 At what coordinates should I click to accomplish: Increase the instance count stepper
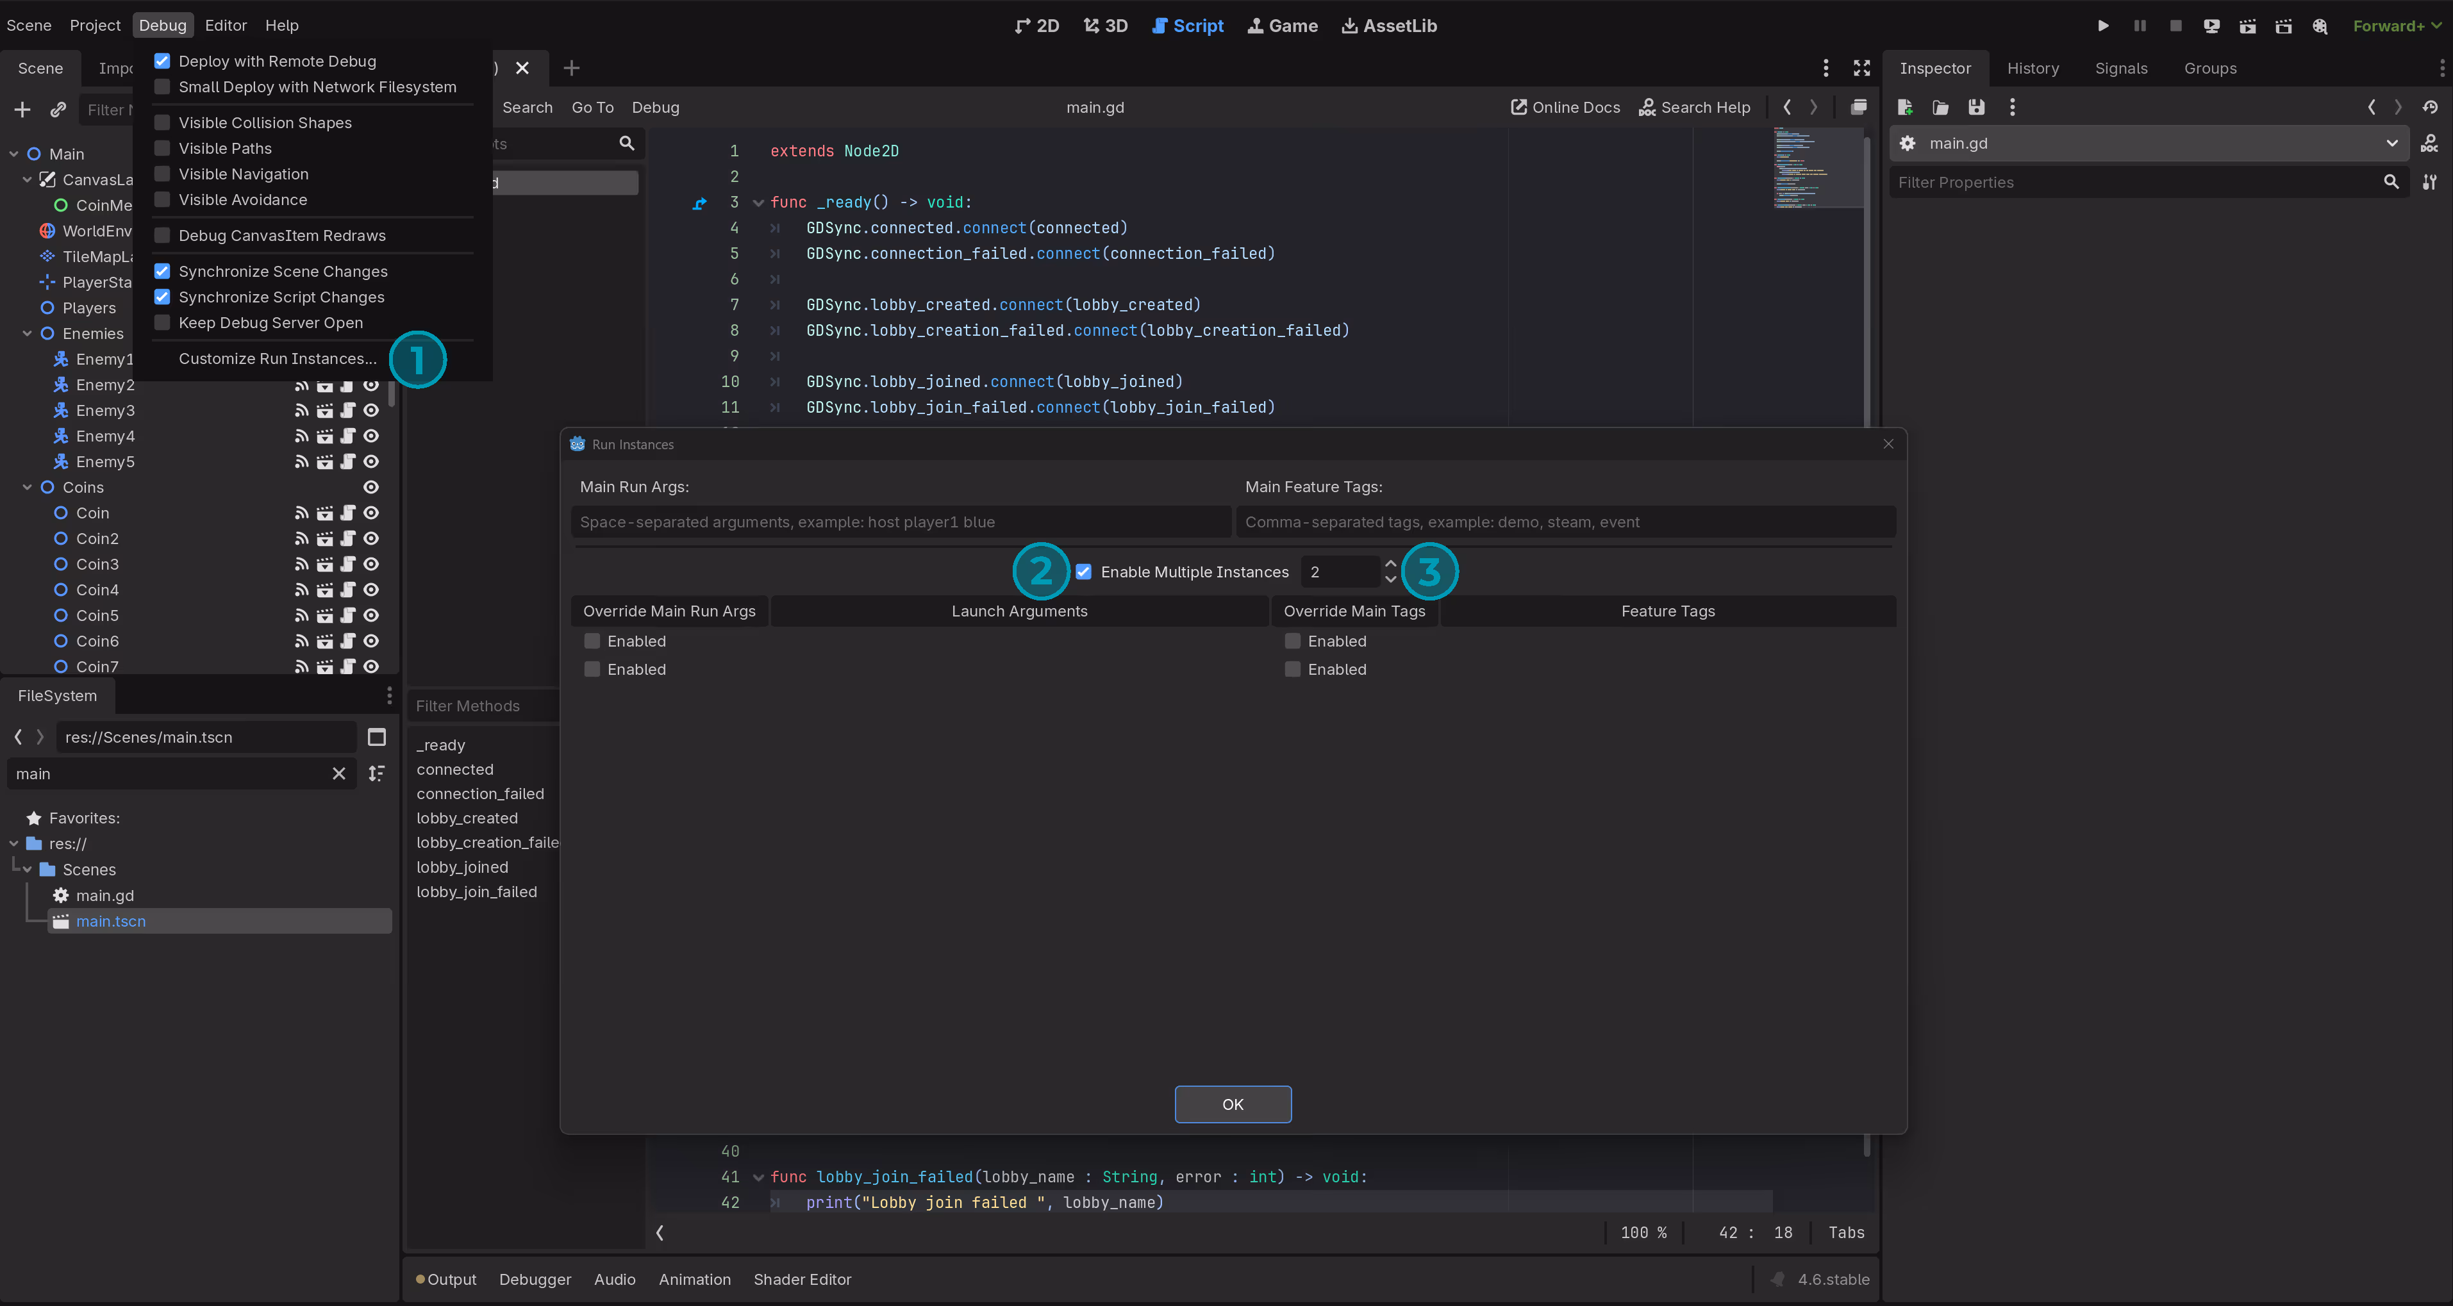(x=1390, y=563)
